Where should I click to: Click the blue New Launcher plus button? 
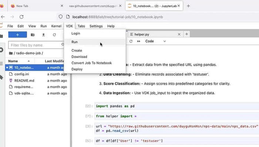(17, 35)
